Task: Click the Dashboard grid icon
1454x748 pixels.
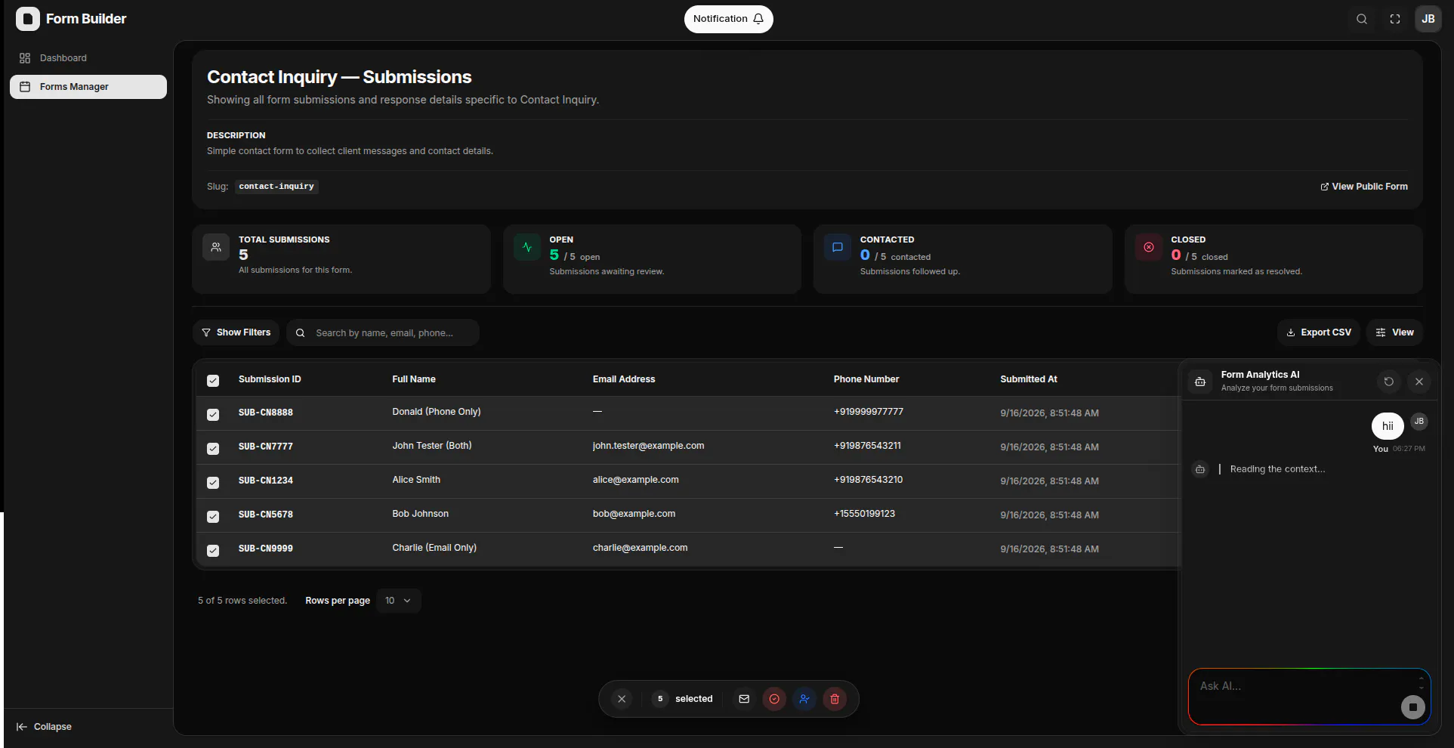Action: point(25,58)
